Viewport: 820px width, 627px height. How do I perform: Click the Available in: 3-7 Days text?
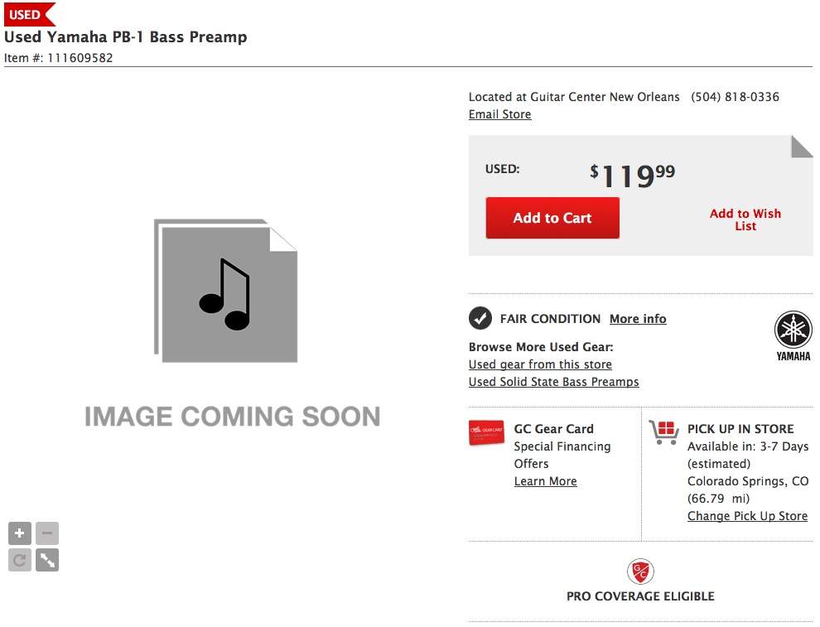click(x=748, y=446)
